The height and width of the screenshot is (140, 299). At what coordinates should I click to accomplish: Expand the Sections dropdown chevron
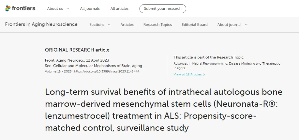109,25
